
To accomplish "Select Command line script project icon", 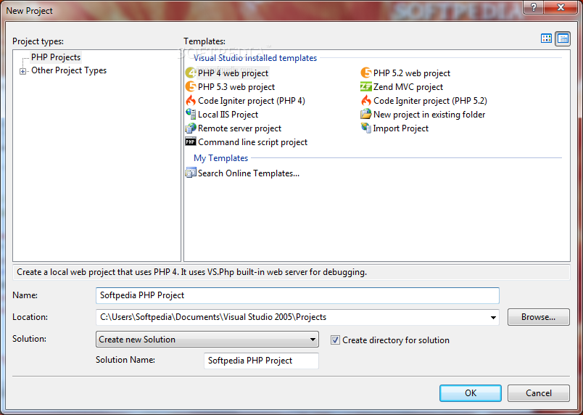I will click(x=191, y=141).
